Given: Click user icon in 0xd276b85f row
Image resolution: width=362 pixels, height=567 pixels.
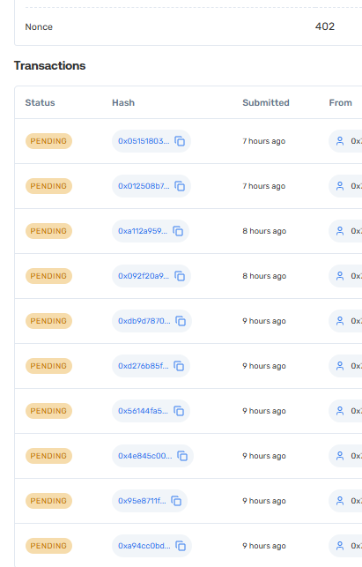Looking at the screenshot, I should click(340, 366).
